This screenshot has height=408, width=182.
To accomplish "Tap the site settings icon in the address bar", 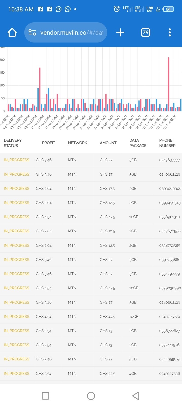I will click(32, 32).
